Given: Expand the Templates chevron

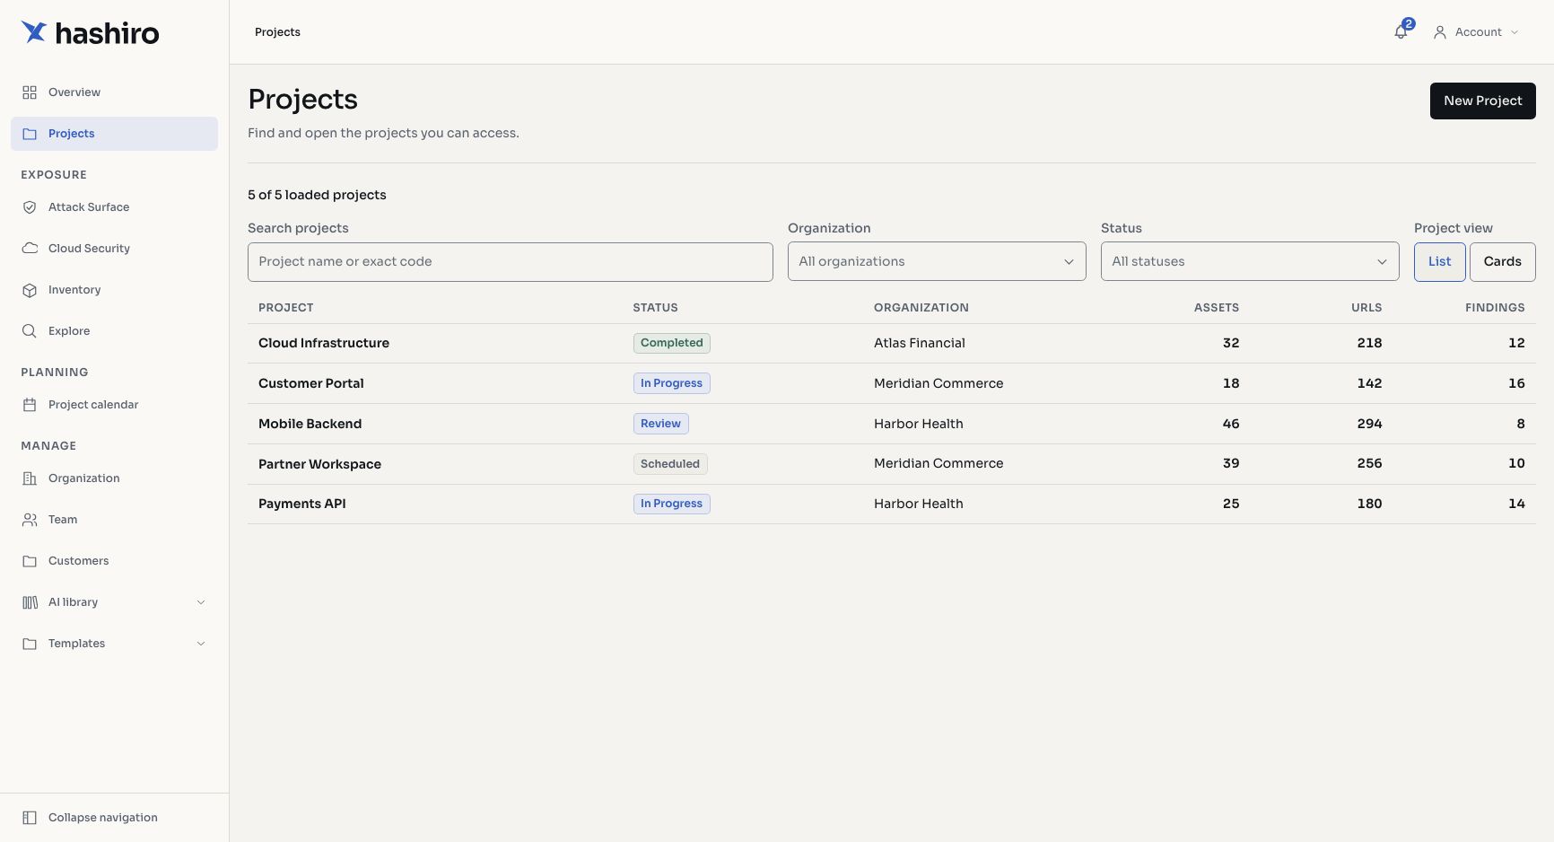Looking at the screenshot, I should pos(201,644).
